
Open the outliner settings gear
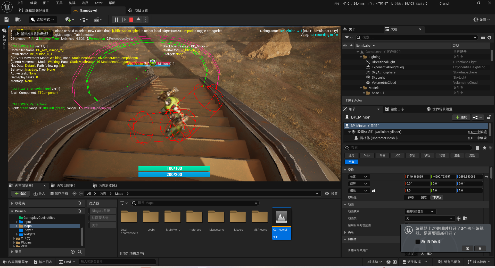click(489, 38)
